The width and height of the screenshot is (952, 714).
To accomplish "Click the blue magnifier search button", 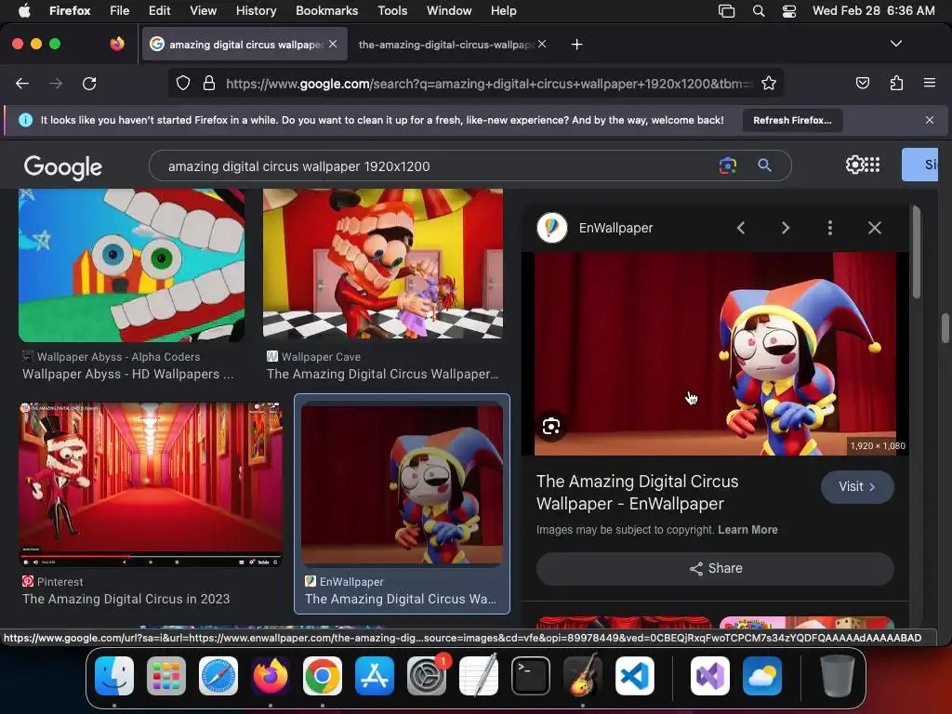I will pyautogui.click(x=764, y=165).
